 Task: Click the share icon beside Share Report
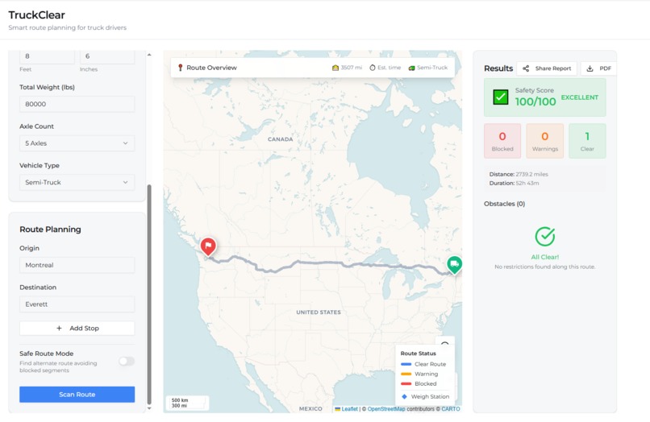tap(526, 68)
